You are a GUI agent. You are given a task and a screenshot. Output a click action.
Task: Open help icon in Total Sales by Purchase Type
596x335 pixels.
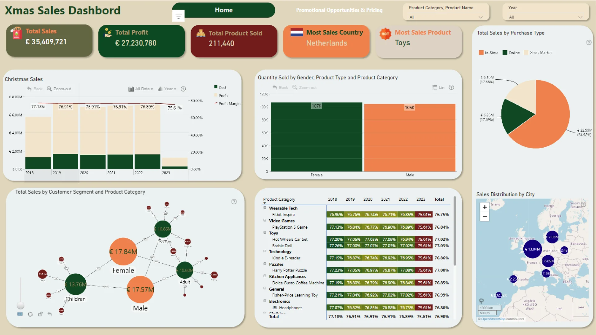click(589, 42)
